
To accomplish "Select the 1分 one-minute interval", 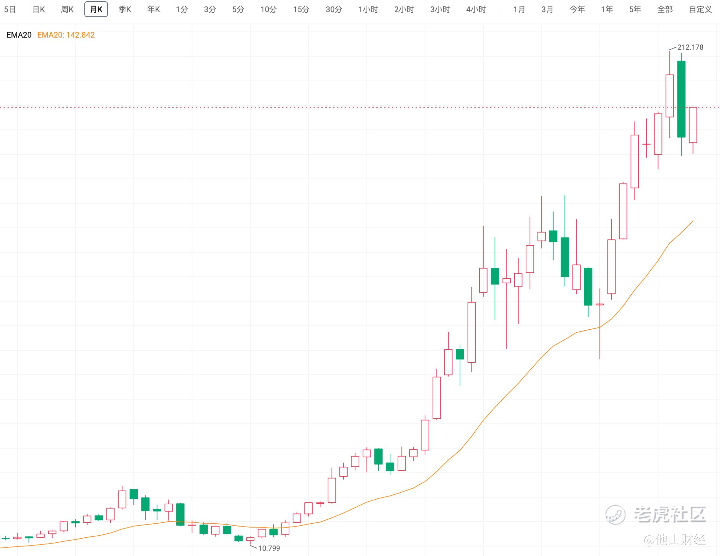I will pyautogui.click(x=182, y=9).
